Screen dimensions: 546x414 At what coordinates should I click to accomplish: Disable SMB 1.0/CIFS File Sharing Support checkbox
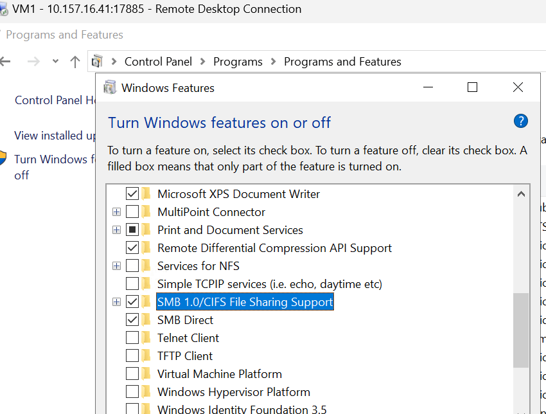tap(132, 301)
